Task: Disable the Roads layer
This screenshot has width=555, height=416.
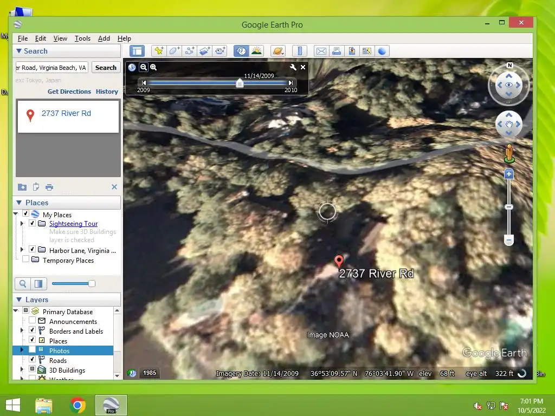Action: coord(32,359)
